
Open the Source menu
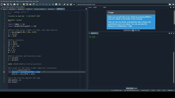point(11,1)
